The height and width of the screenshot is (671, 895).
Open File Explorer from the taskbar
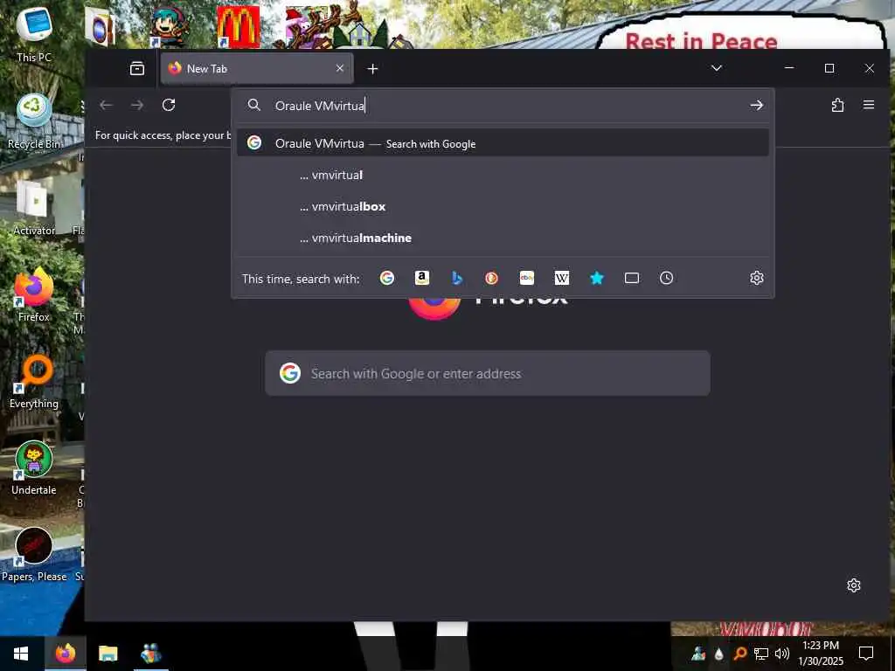[x=108, y=654]
